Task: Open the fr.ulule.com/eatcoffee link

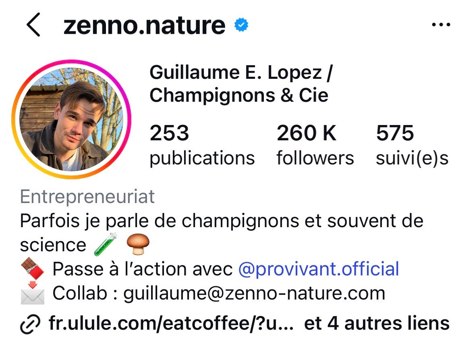Action: [x=171, y=323]
